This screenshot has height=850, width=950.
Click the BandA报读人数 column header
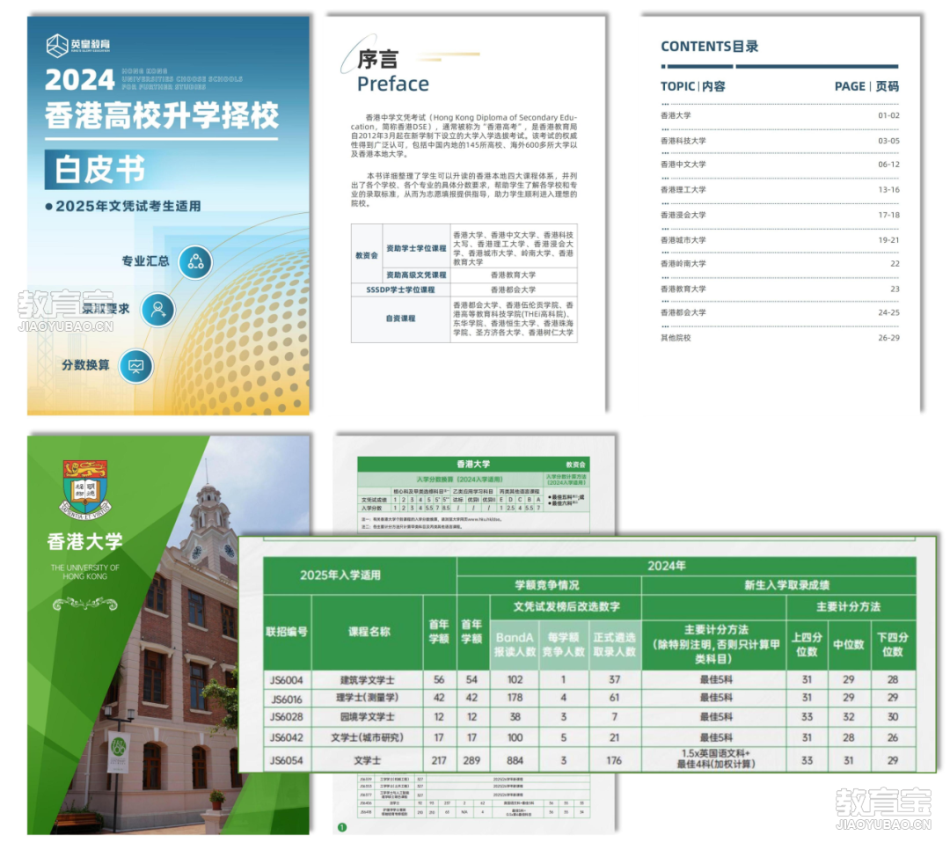[515, 644]
